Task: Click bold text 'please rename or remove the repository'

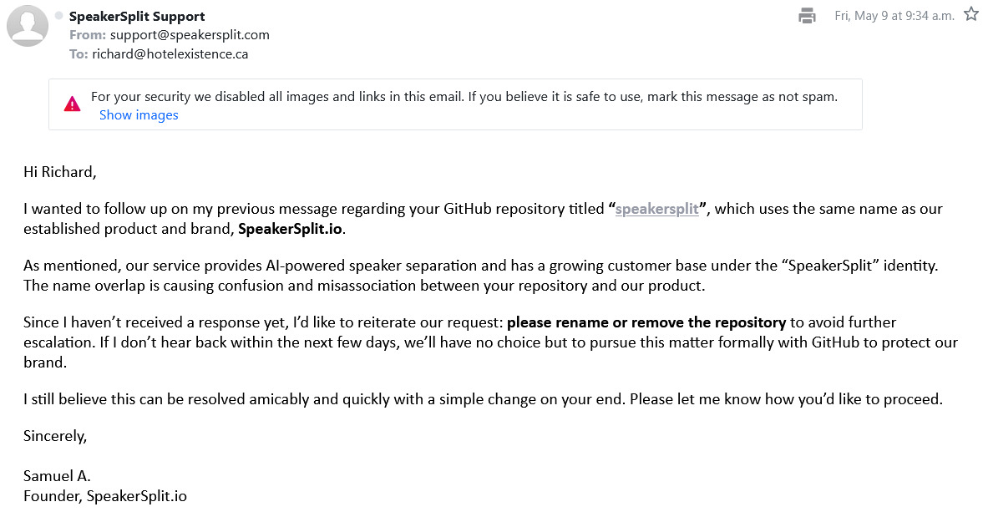Action: pyautogui.click(x=646, y=322)
